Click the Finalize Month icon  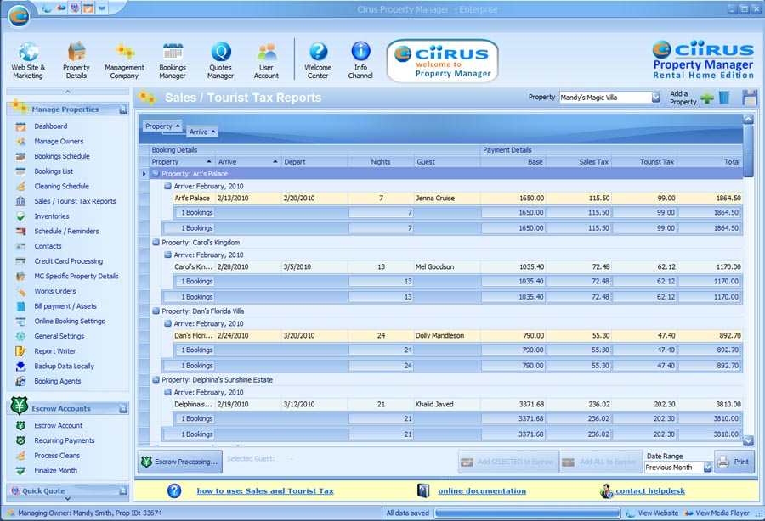pyautogui.click(x=20, y=471)
